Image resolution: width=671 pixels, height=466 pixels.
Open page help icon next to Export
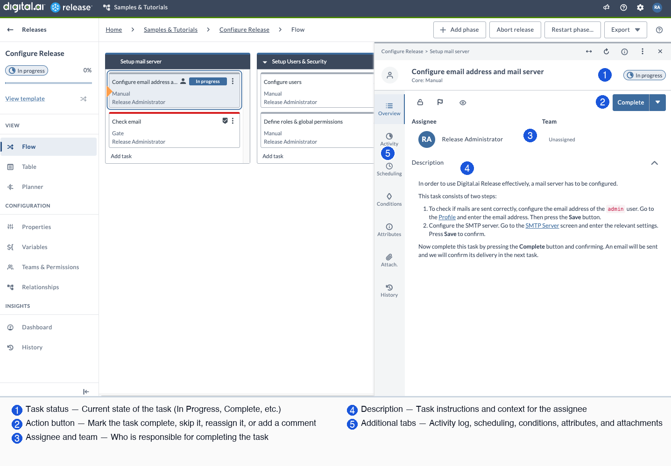point(659,30)
